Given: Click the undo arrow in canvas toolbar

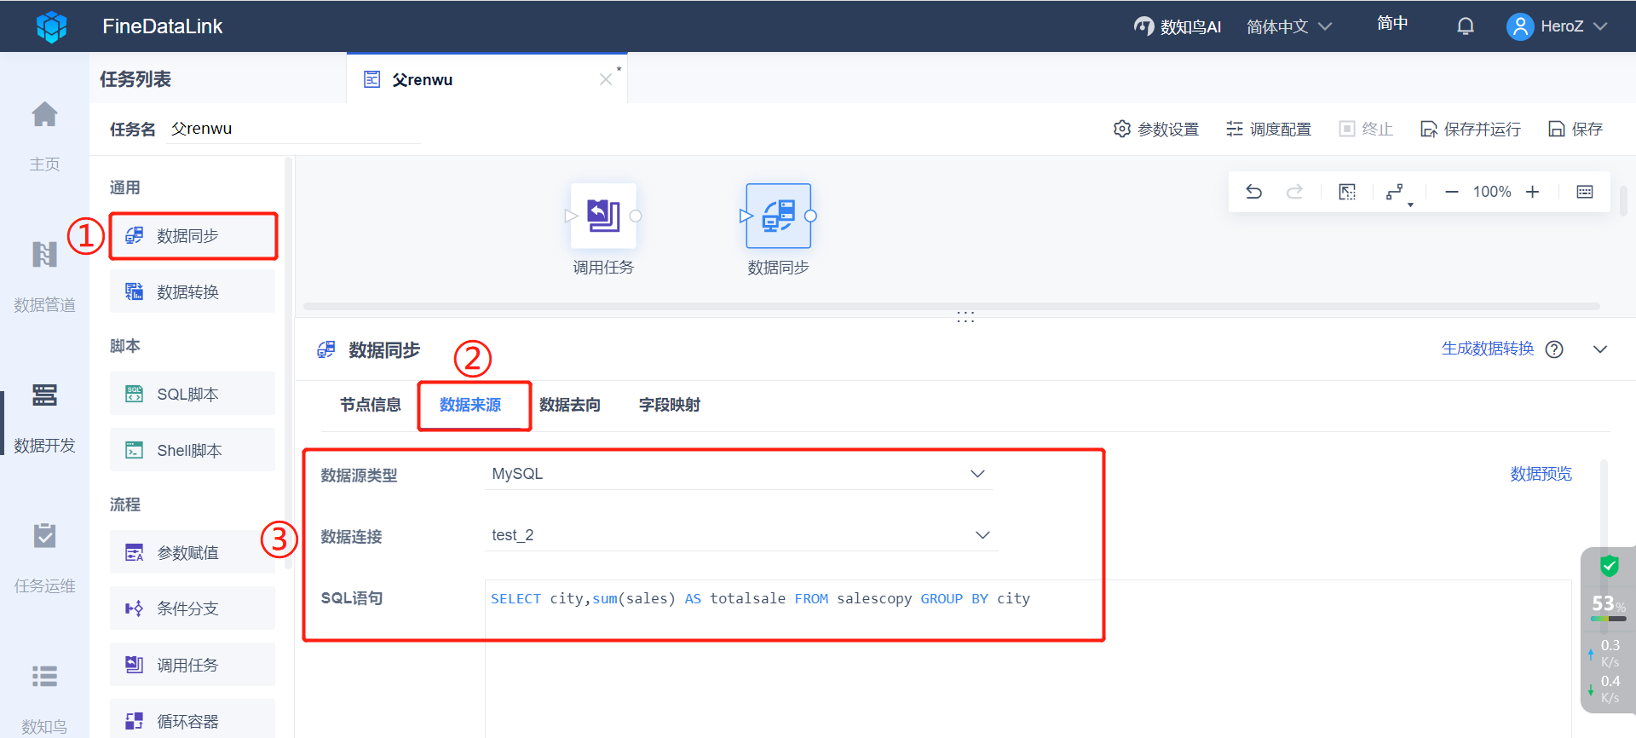Looking at the screenshot, I should point(1253,192).
